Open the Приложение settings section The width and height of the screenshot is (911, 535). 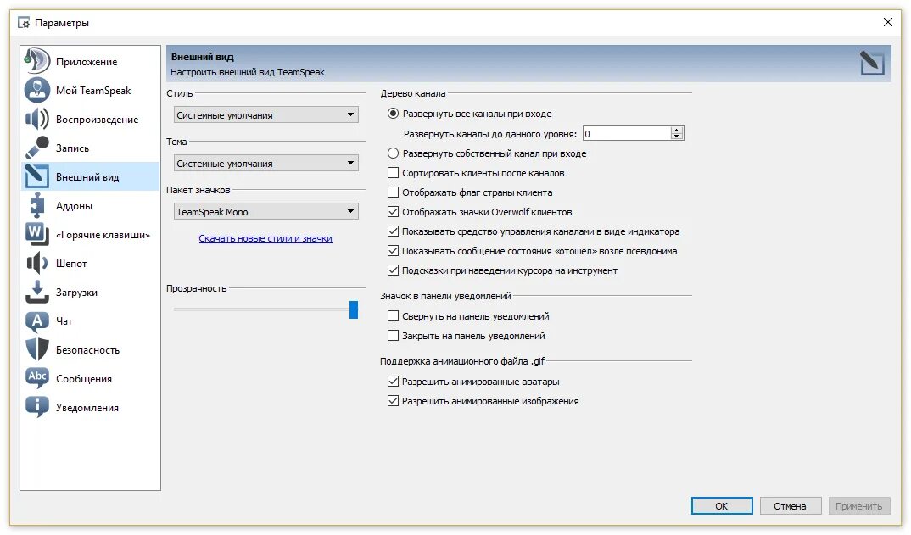click(87, 62)
